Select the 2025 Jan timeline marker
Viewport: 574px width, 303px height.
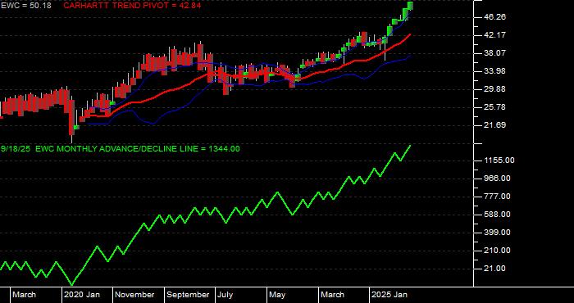click(389, 295)
